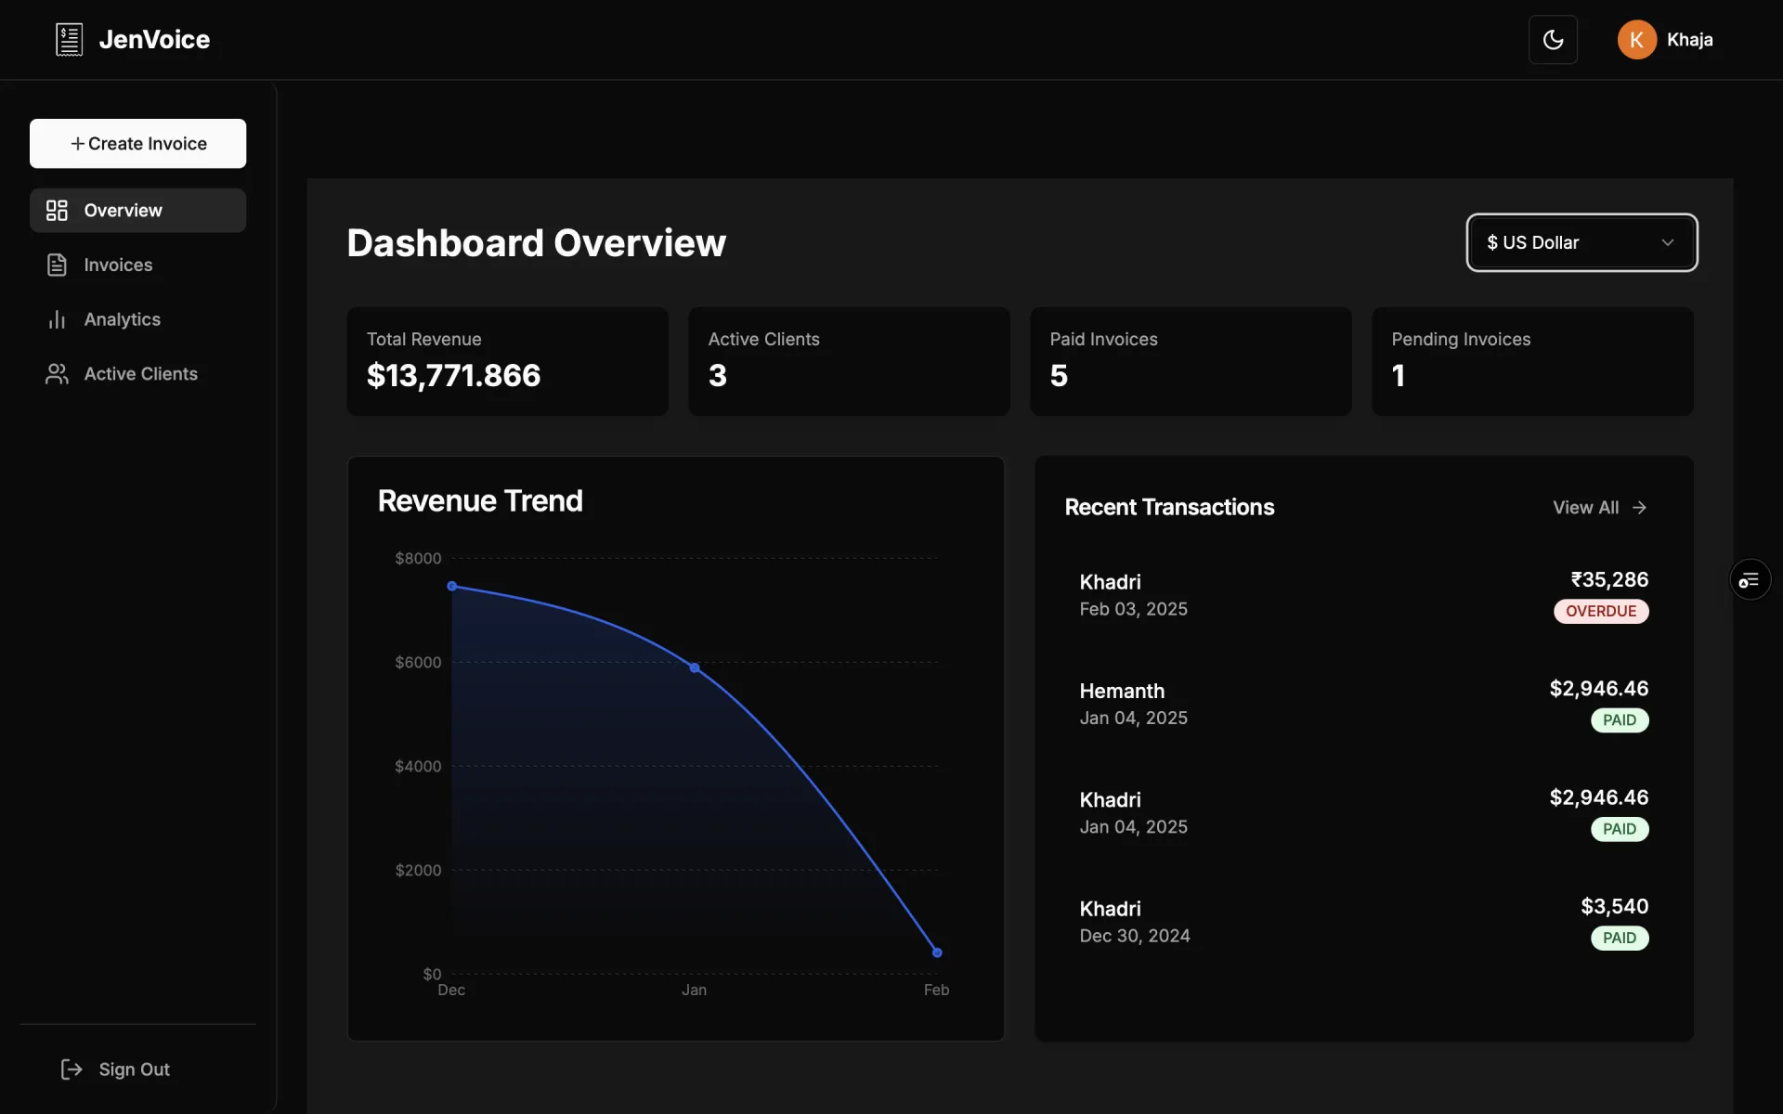
Task: Click the Create Invoice button
Action: 138,144
